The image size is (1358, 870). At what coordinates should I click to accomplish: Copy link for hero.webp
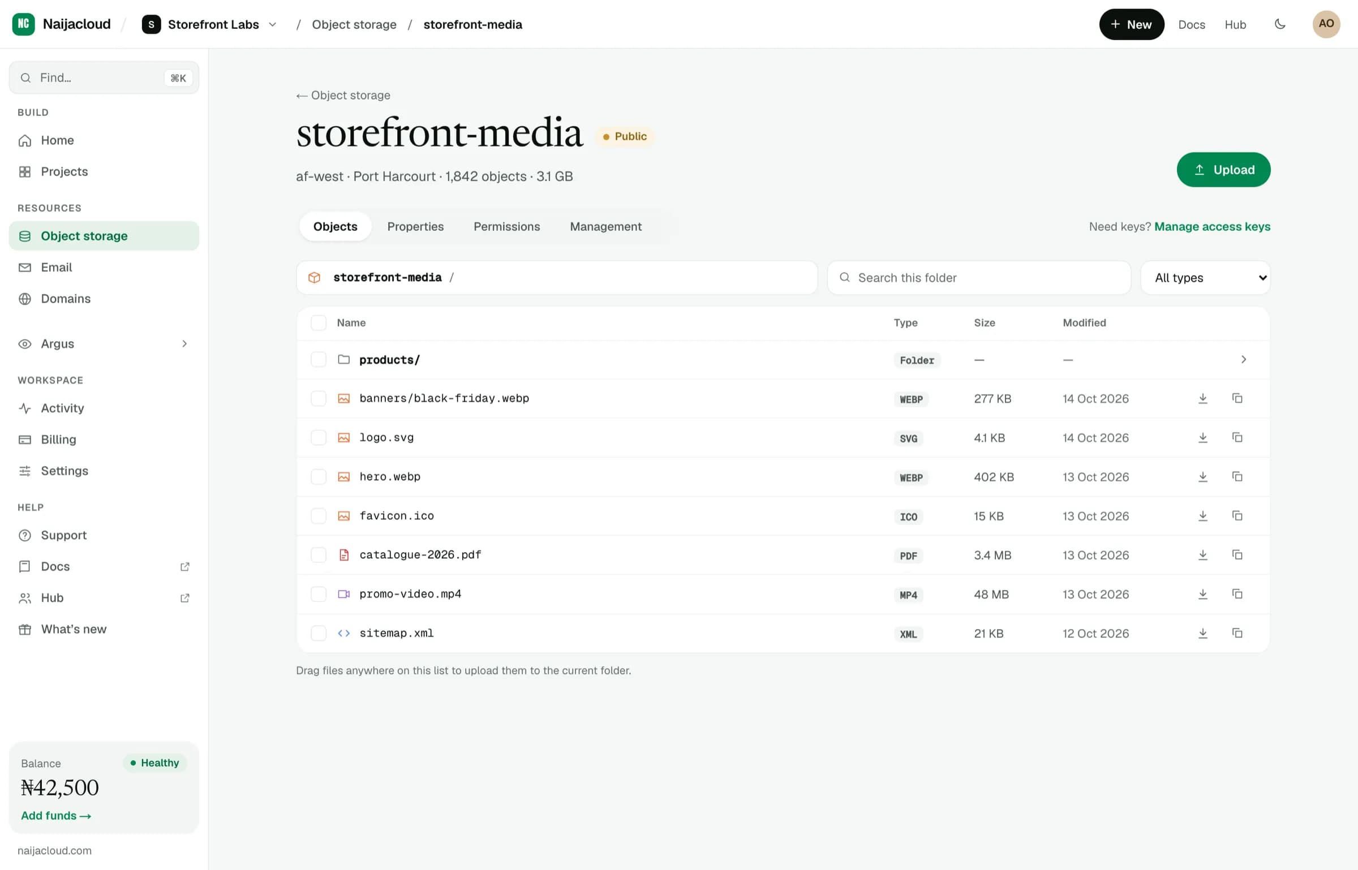1237,476
